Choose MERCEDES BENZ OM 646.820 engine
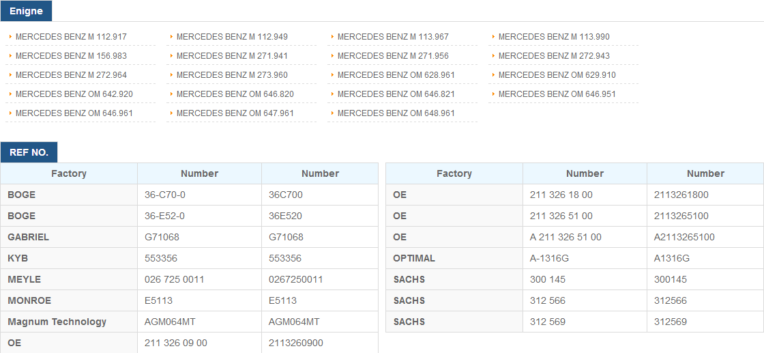Viewport: 764px width, 353px height. 235,94
